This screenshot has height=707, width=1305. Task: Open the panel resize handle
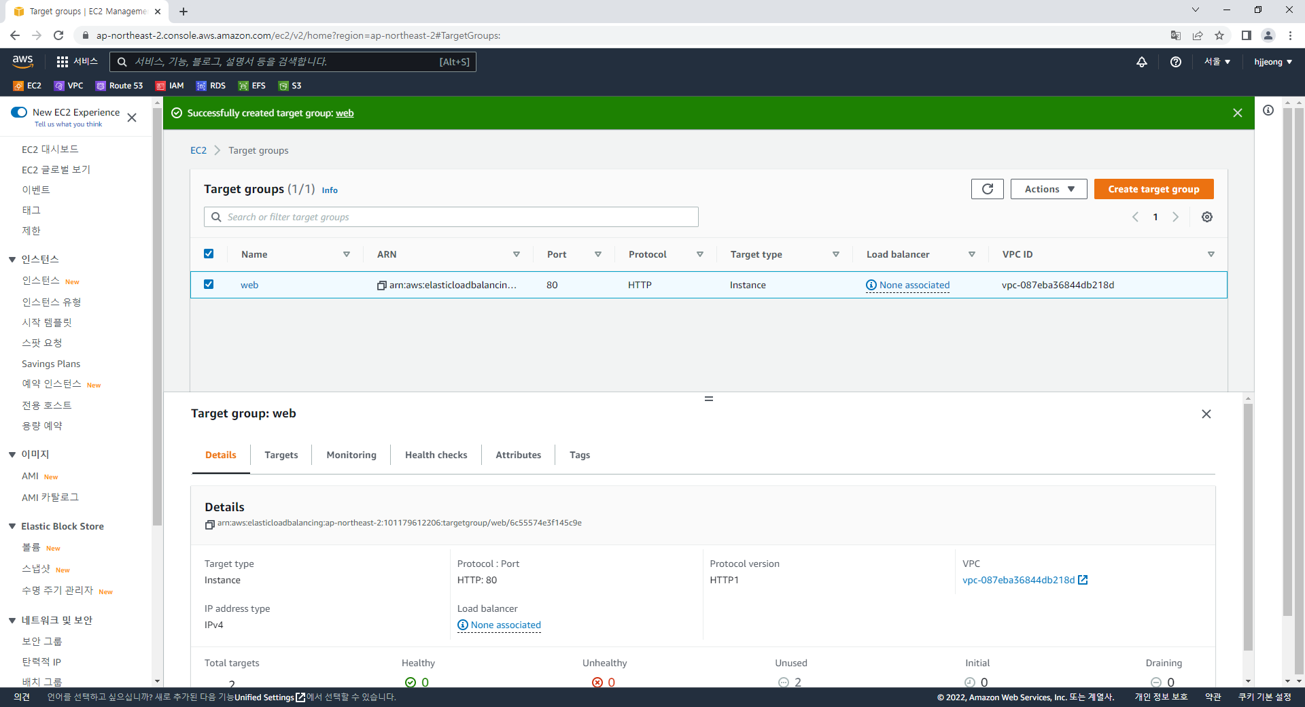(709, 398)
